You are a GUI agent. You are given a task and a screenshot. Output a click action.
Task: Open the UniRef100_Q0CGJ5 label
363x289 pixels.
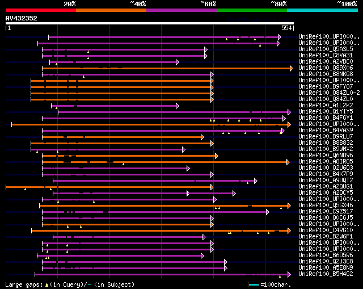click(326, 218)
